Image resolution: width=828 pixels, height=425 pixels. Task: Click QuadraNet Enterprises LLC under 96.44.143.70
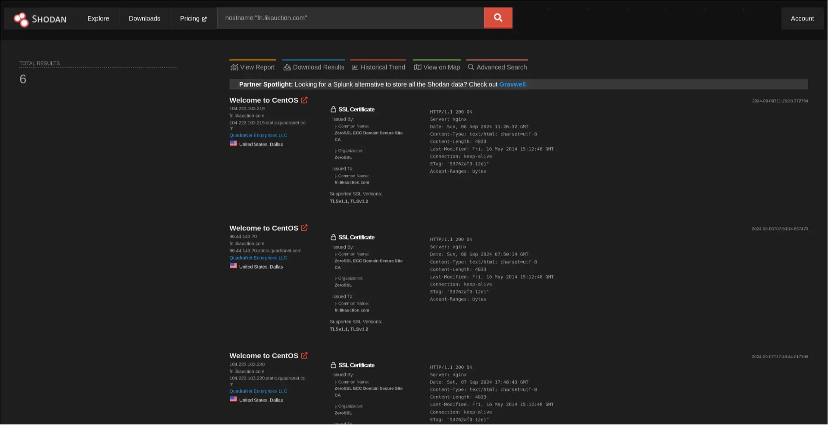pyautogui.click(x=258, y=258)
